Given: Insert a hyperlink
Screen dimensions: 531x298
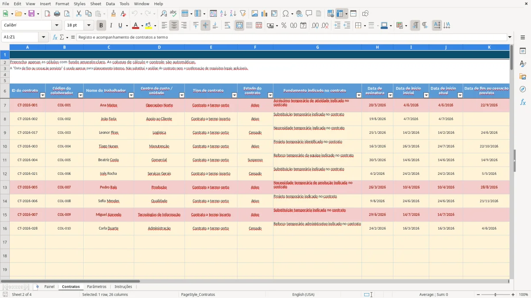Looking at the screenshot, I should pyautogui.click(x=299, y=14).
